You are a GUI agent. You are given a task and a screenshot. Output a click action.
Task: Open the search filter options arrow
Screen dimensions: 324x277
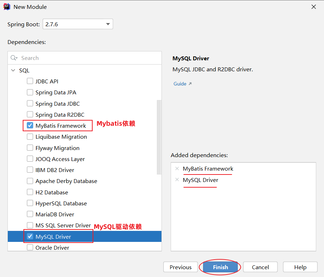[x=17, y=58]
